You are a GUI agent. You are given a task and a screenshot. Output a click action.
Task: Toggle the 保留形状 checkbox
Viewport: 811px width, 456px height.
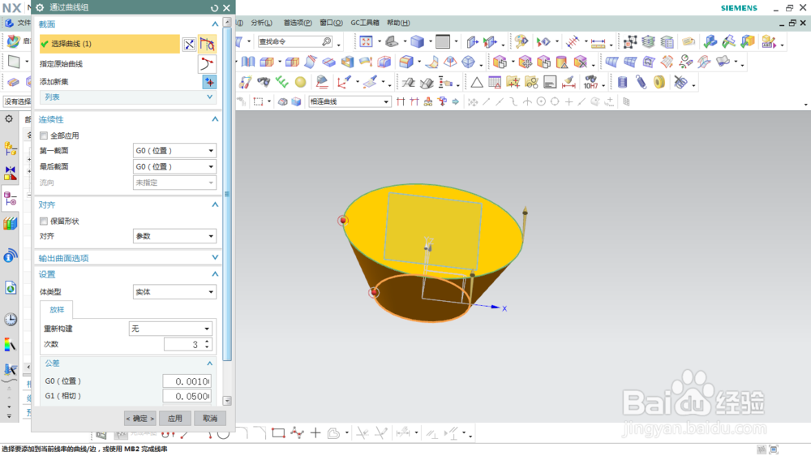pyautogui.click(x=44, y=221)
